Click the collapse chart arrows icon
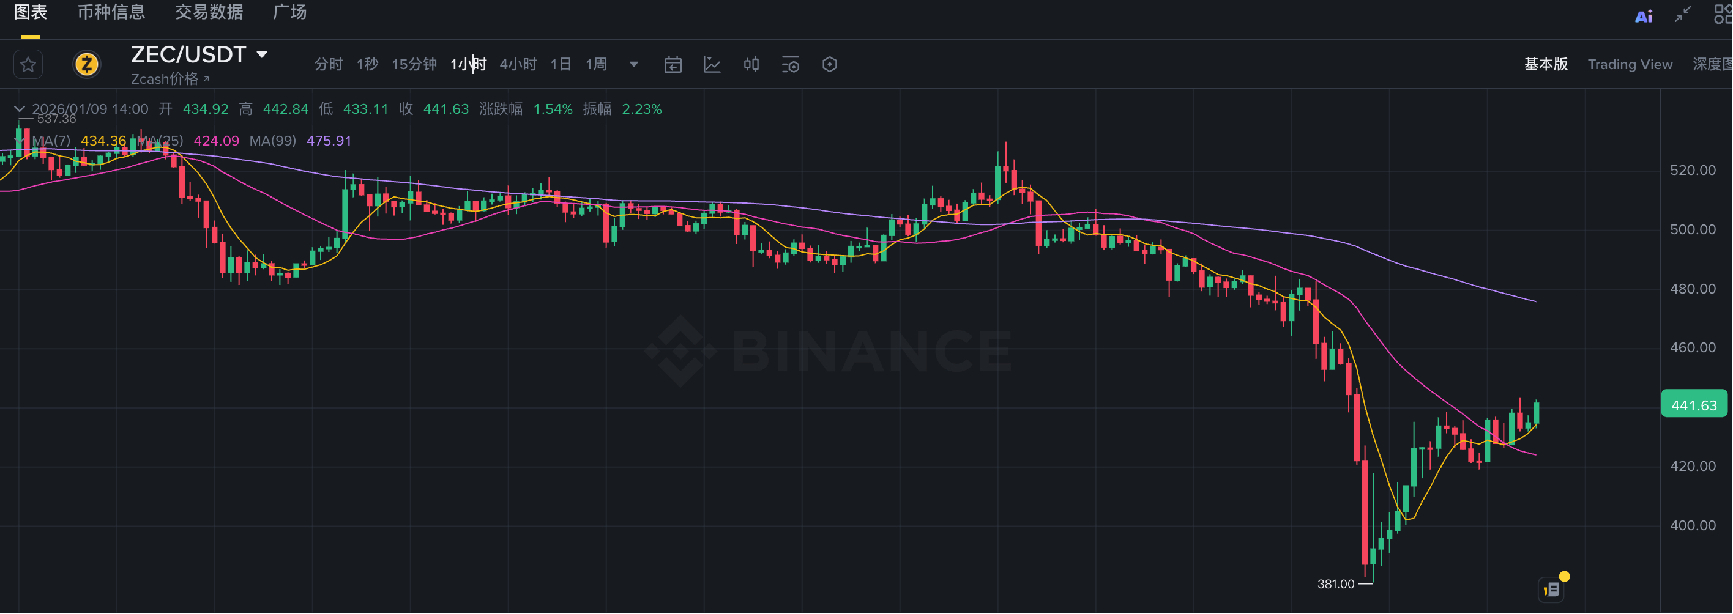Image resolution: width=1733 pixels, height=614 pixels. 1683,15
